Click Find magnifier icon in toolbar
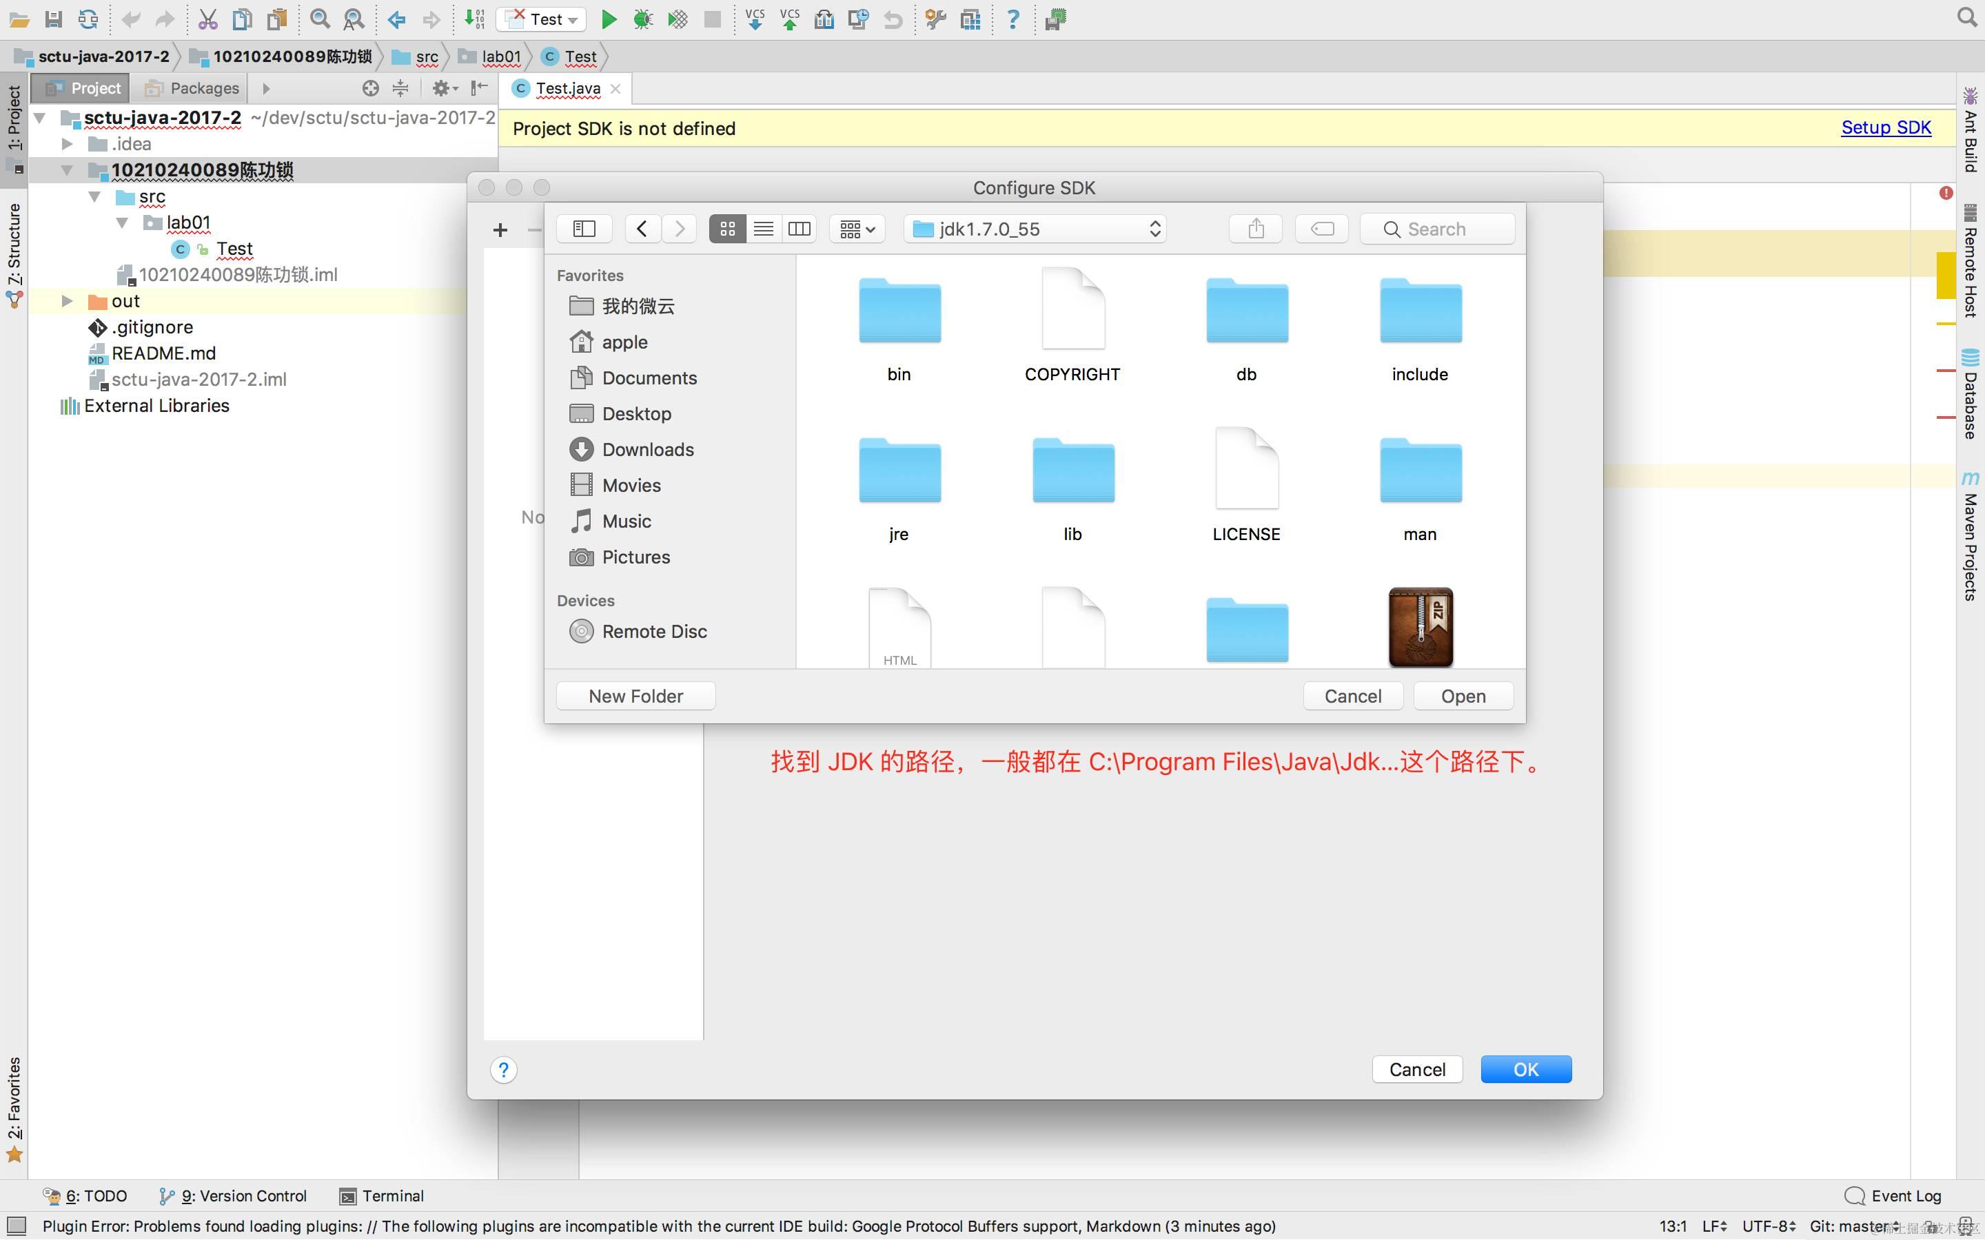The height and width of the screenshot is (1240, 1985). [x=320, y=19]
